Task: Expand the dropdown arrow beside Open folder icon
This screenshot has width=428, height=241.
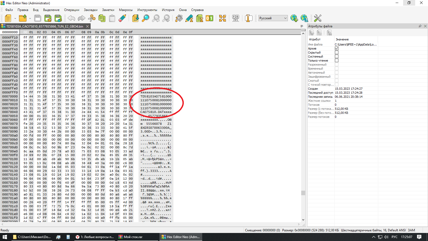Action: click(x=30, y=18)
